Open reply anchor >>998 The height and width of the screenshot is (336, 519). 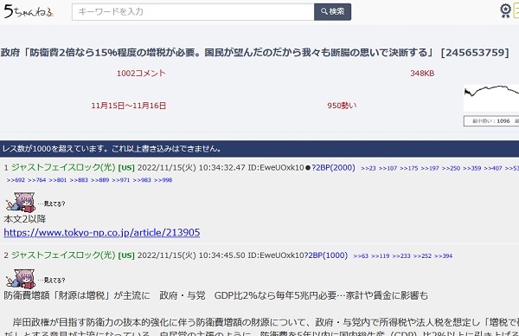coord(163,180)
